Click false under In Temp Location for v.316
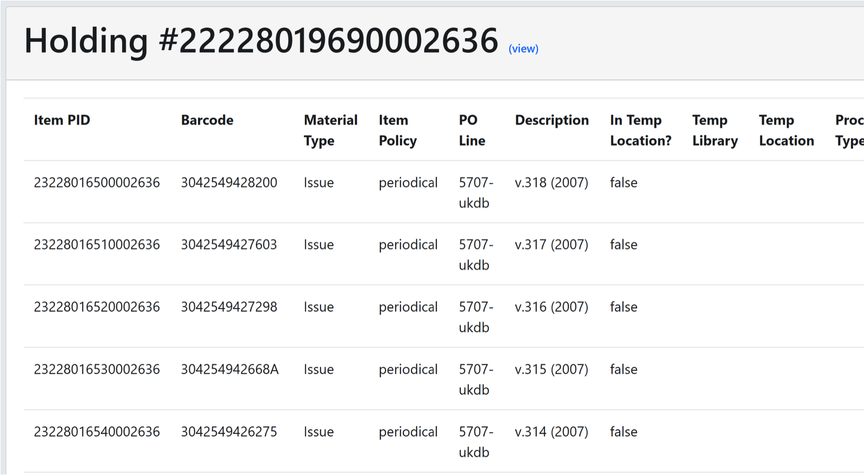Viewport: 864px width, 475px height. coord(623,307)
